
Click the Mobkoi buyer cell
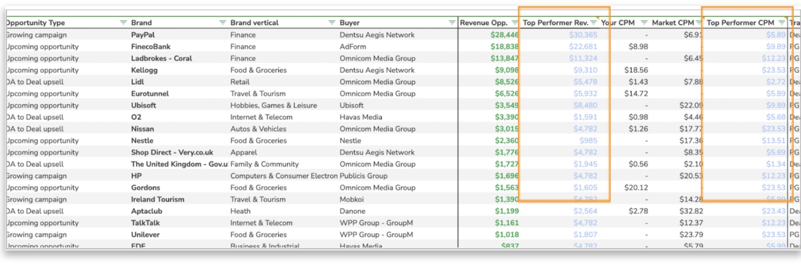[x=352, y=199]
